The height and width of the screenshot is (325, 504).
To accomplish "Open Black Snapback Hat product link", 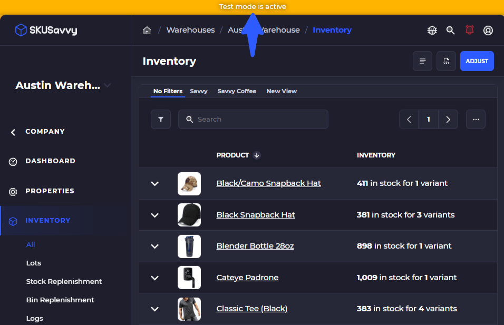I will pos(256,215).
